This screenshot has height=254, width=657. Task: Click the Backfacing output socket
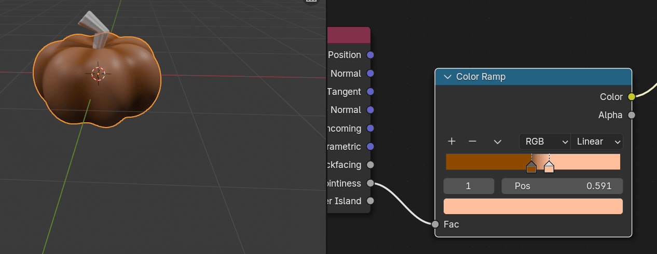(x=371, y=165)
